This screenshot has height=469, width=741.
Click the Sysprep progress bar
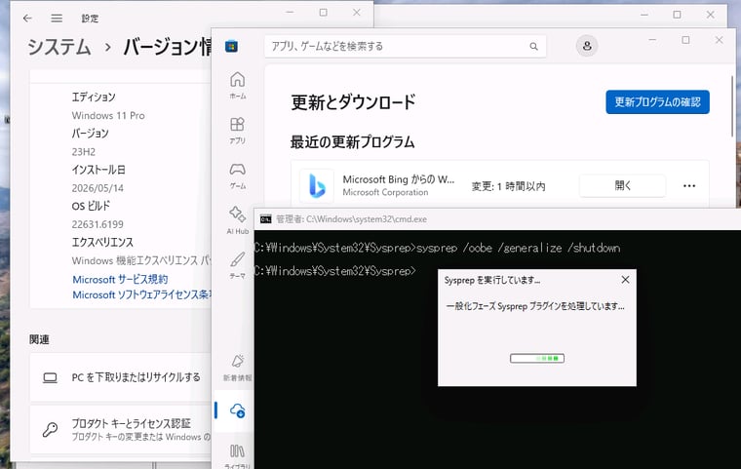537,359
